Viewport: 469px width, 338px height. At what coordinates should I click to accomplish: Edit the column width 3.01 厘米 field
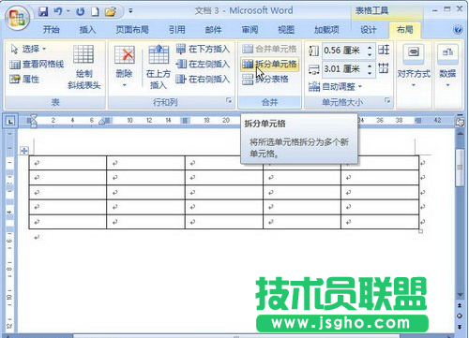click(x=343, y=69)
